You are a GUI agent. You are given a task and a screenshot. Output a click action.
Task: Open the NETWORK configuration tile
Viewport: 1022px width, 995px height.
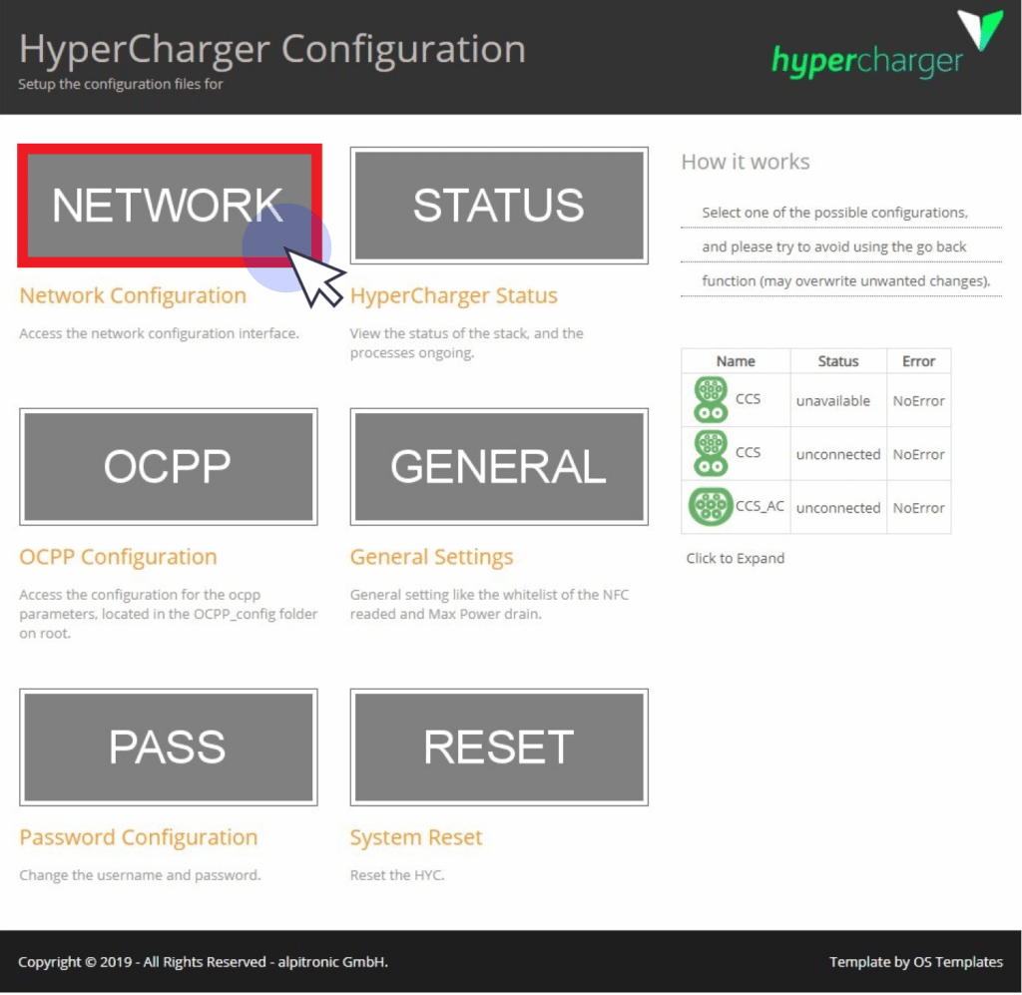[x=170, y=206]
